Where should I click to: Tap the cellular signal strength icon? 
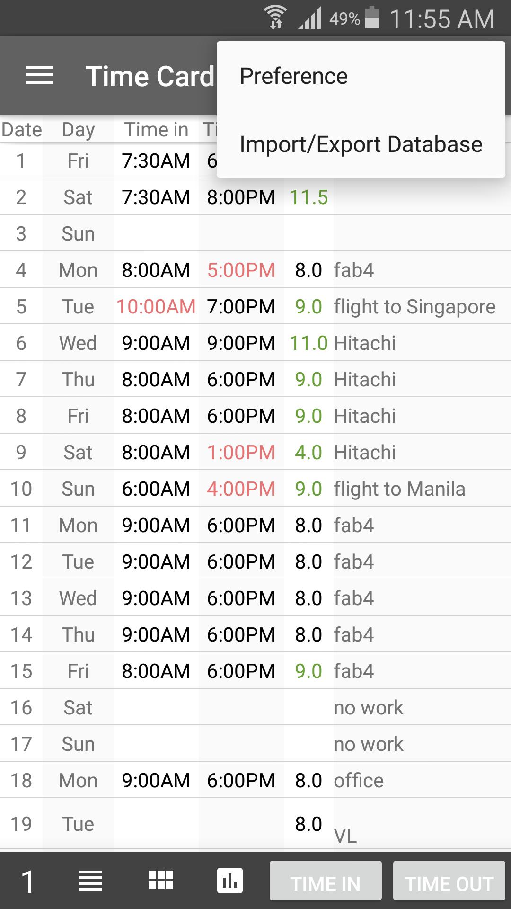tap(310, 18)
